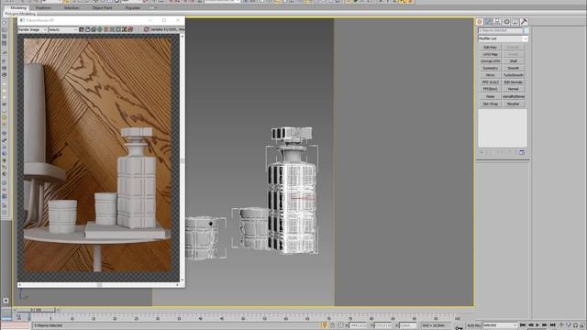Open the Modify command panel tab
The width and height of the screenshot is (587, 330).
point(489,22)
